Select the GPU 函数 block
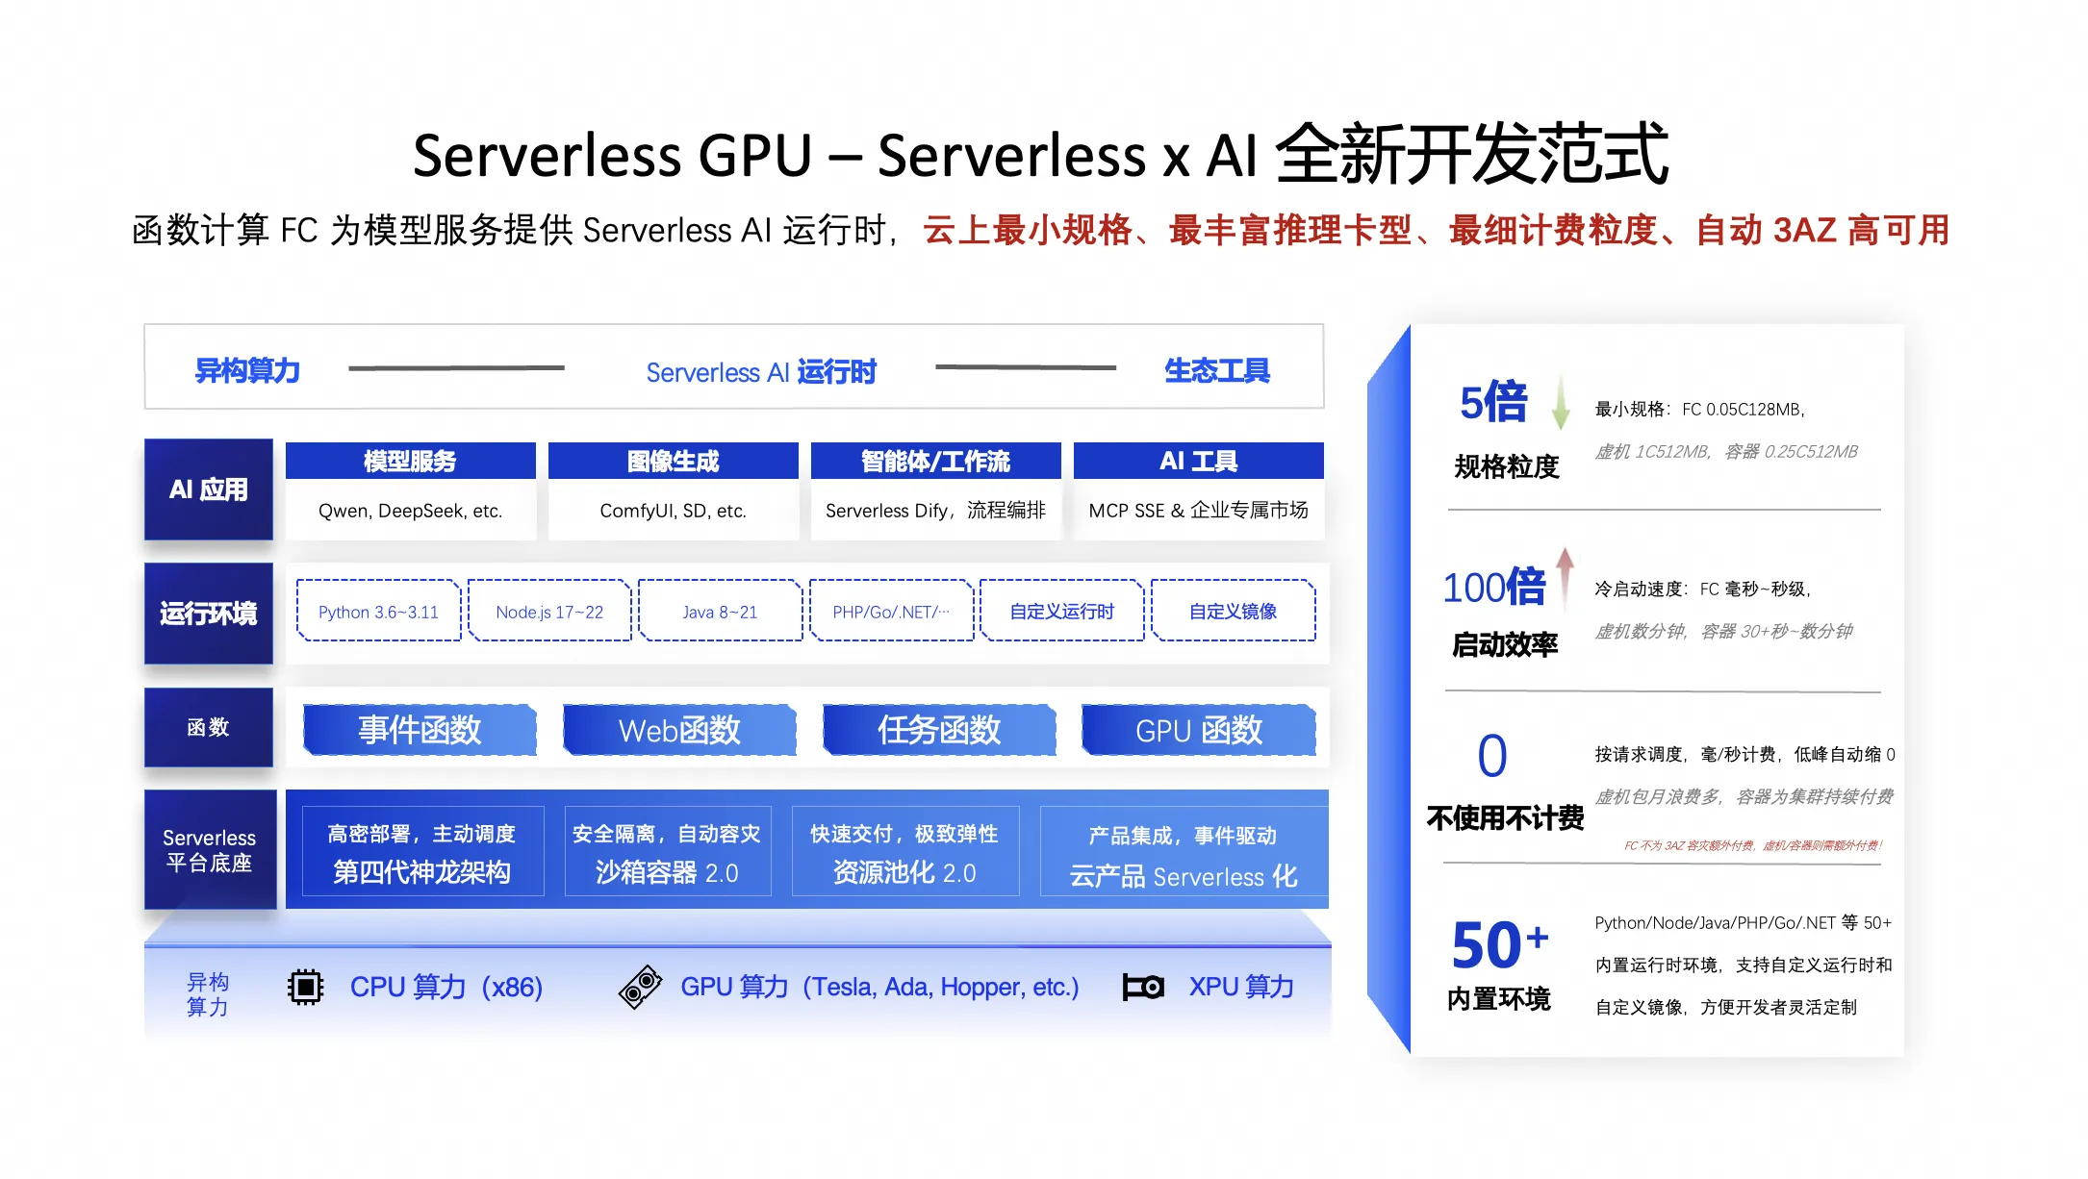The image size is (2088, 1179). point(1198,730)
